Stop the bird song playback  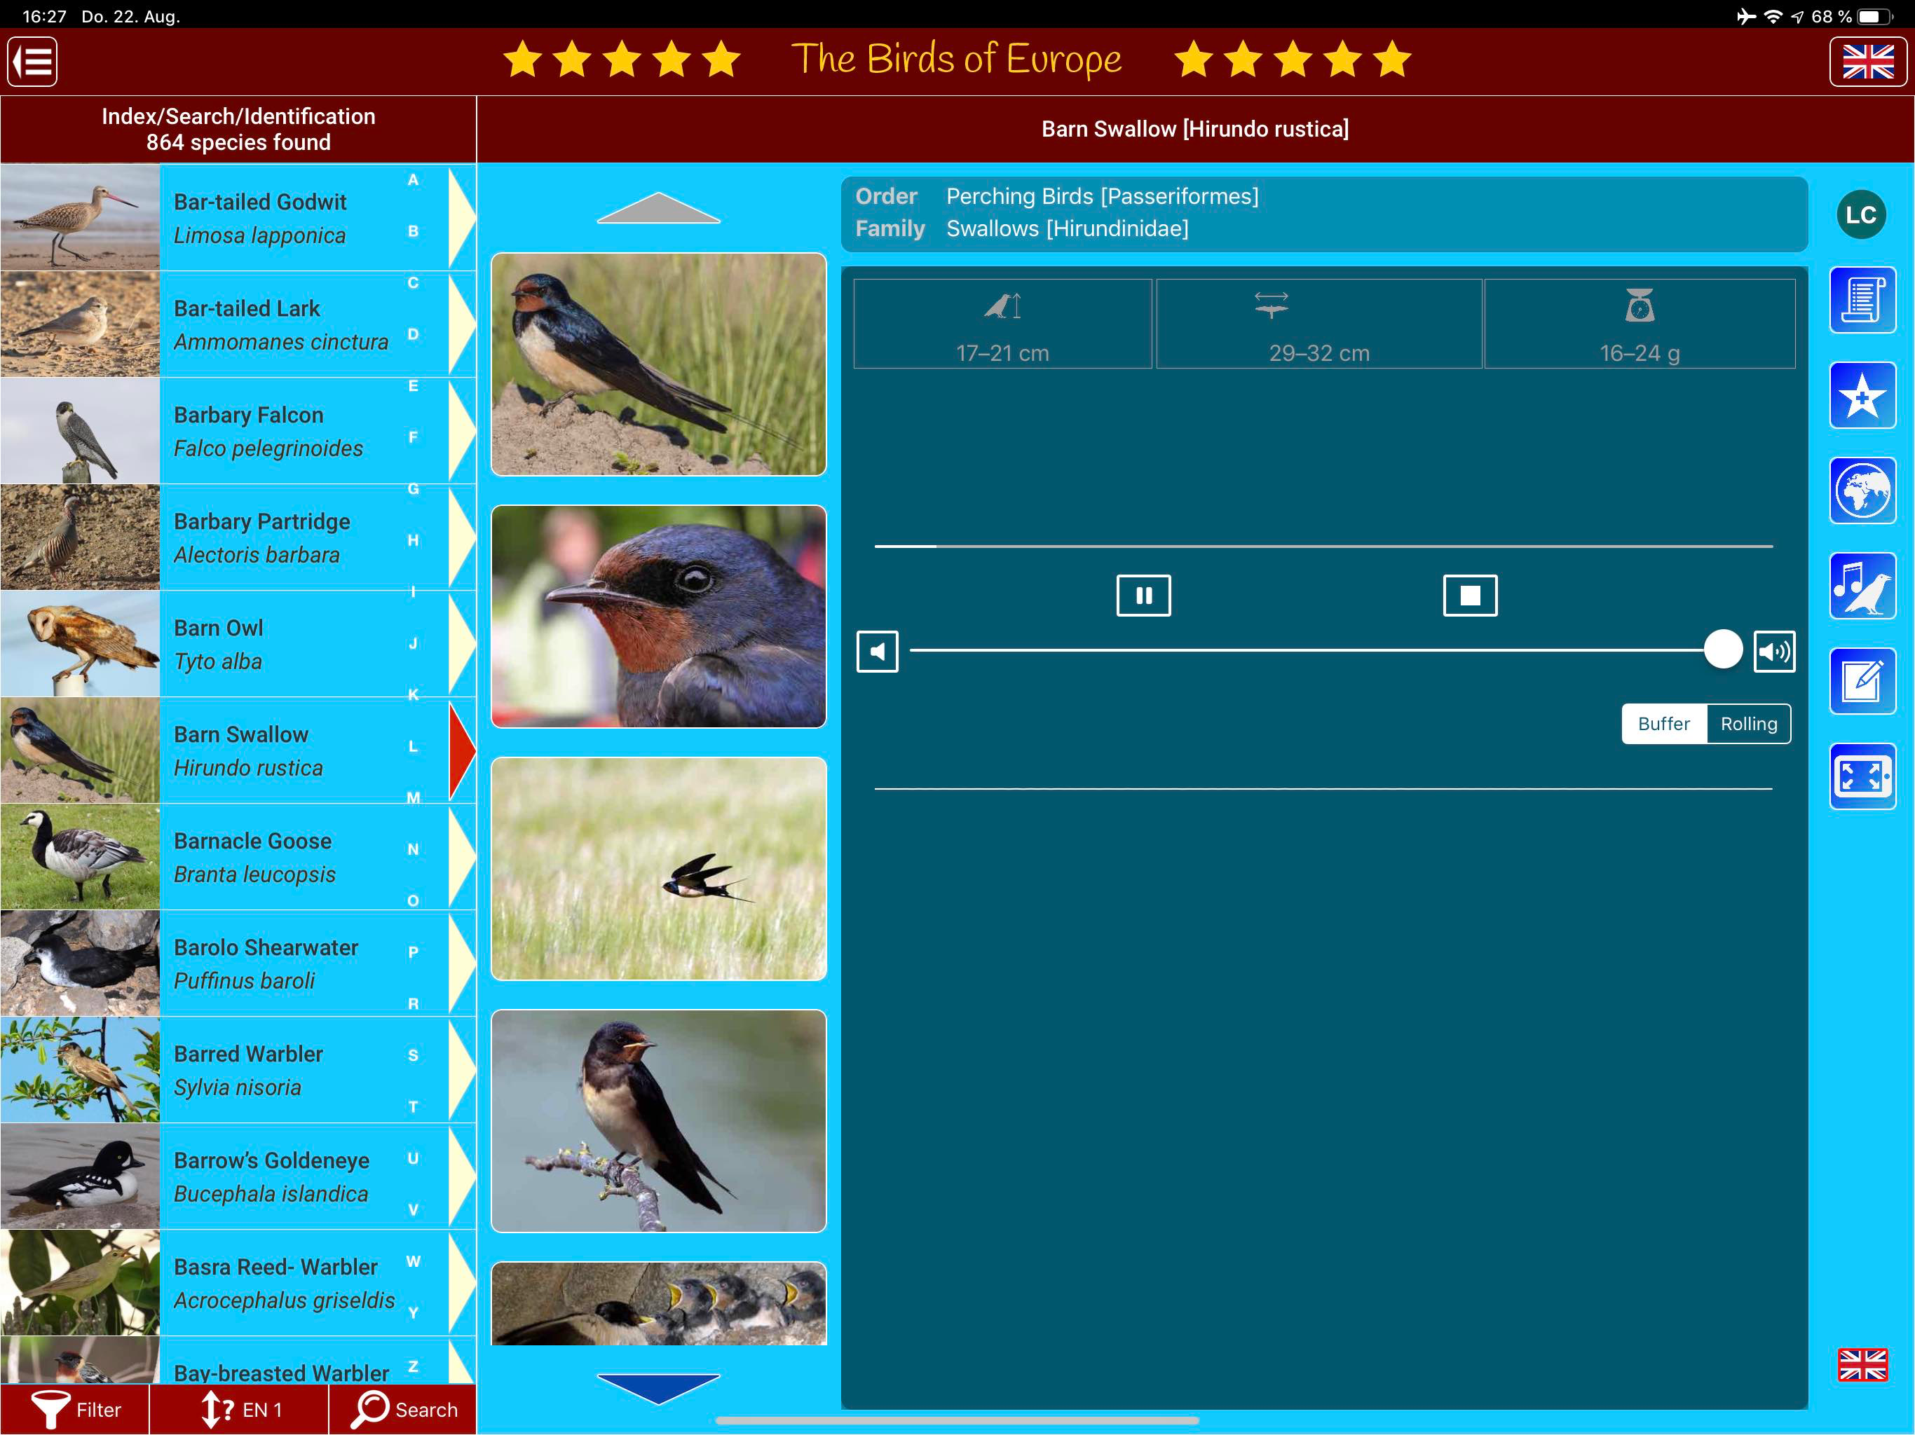coord(1470,596)
